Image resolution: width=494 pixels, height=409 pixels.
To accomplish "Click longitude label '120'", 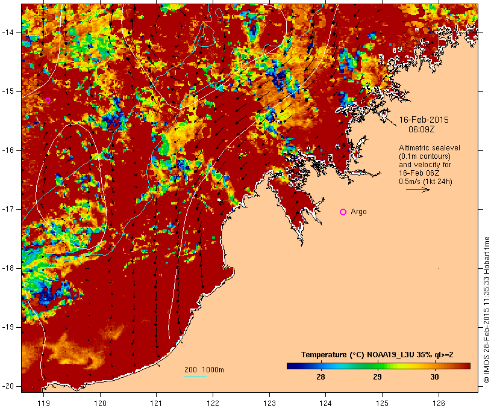I will 100,404.
